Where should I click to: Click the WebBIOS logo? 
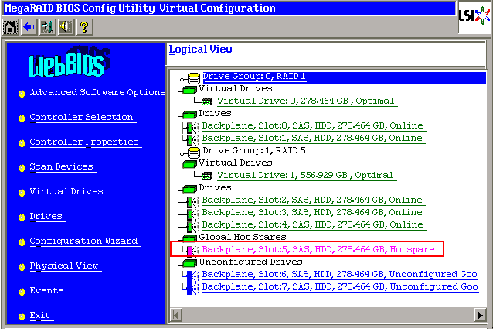point(70,62)
